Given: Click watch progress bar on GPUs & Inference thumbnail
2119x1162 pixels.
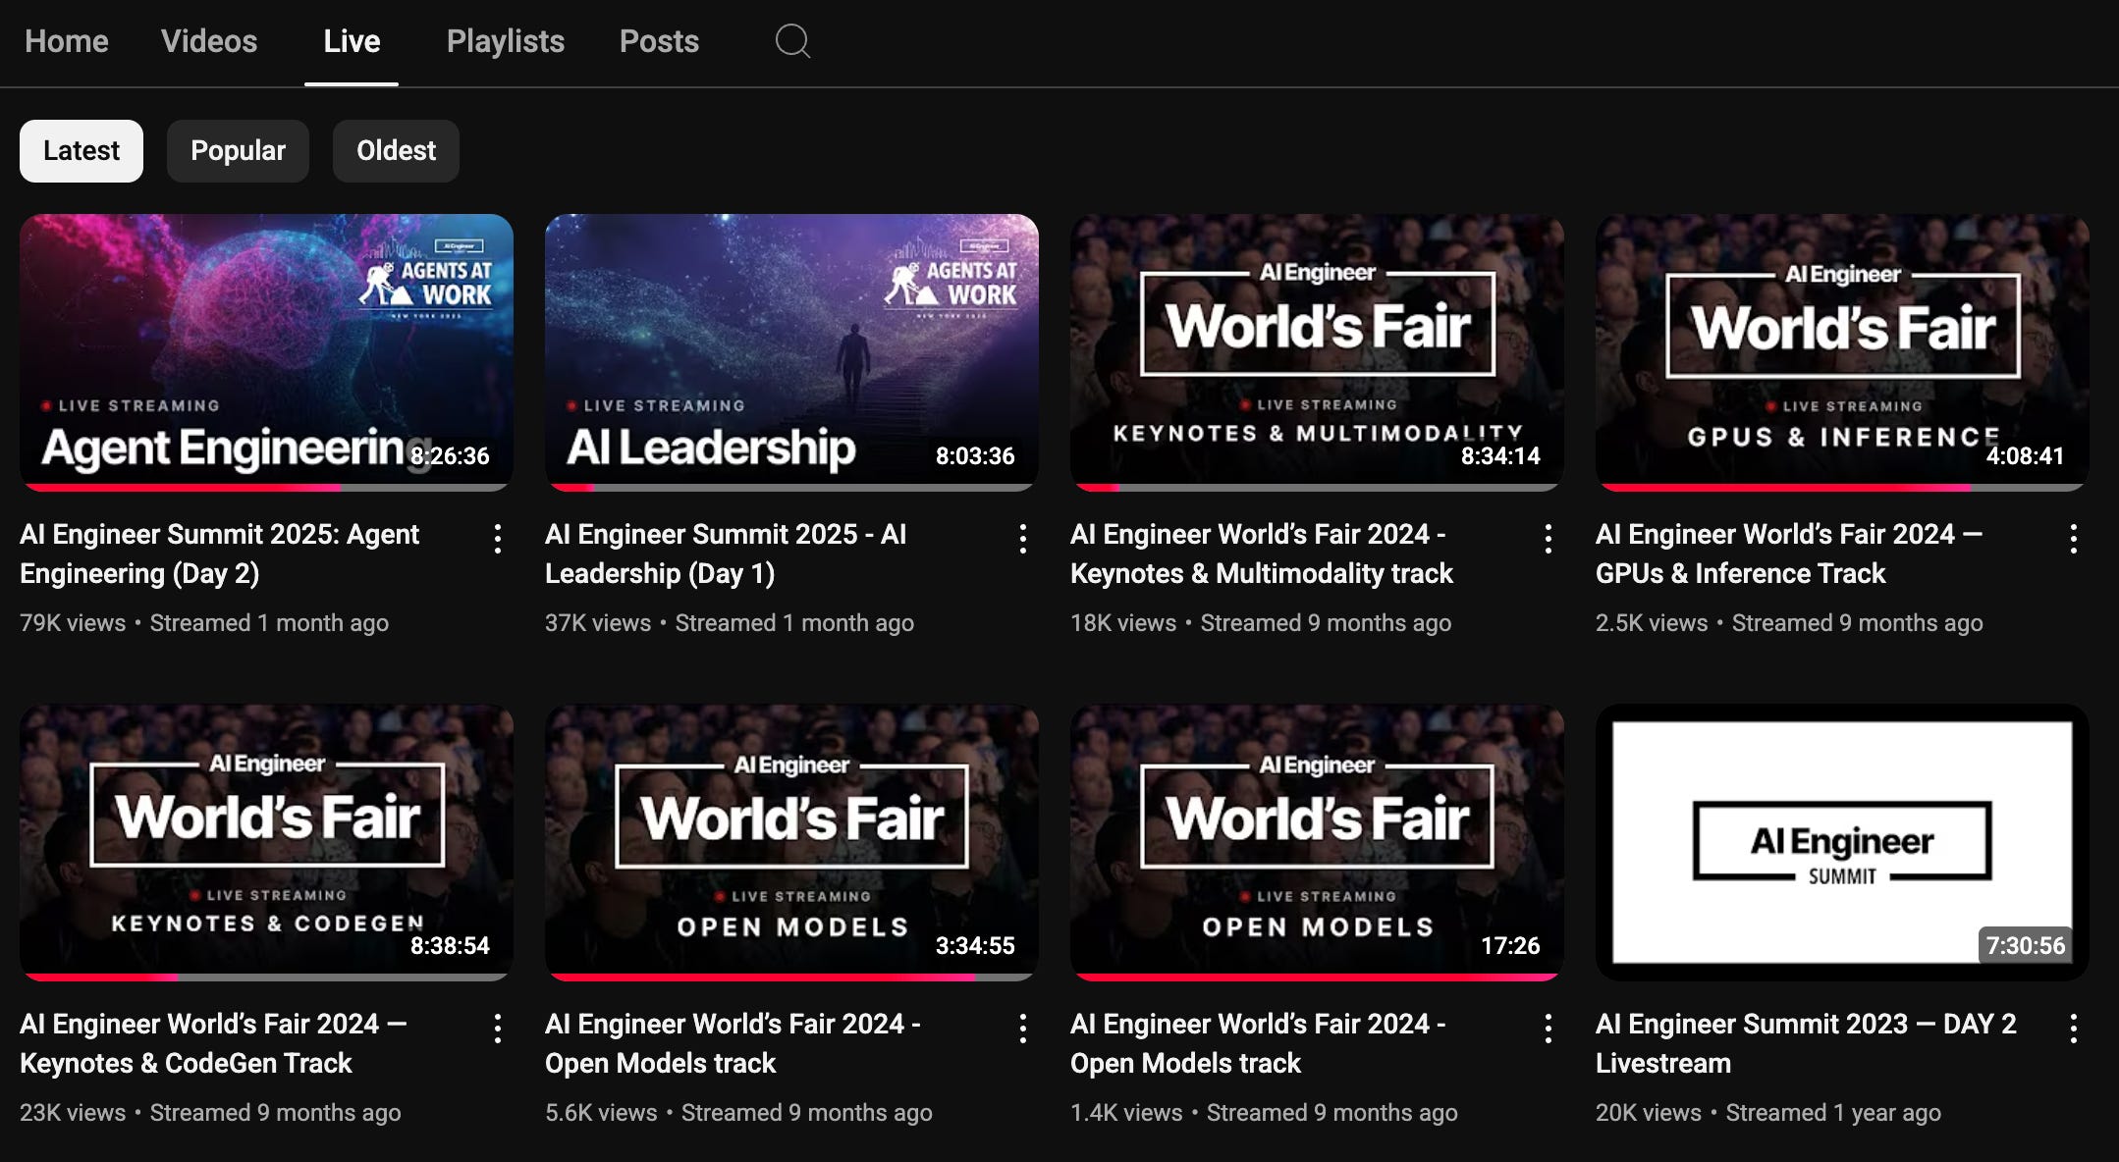Looking at the screenshot, I should (1842, 487).
